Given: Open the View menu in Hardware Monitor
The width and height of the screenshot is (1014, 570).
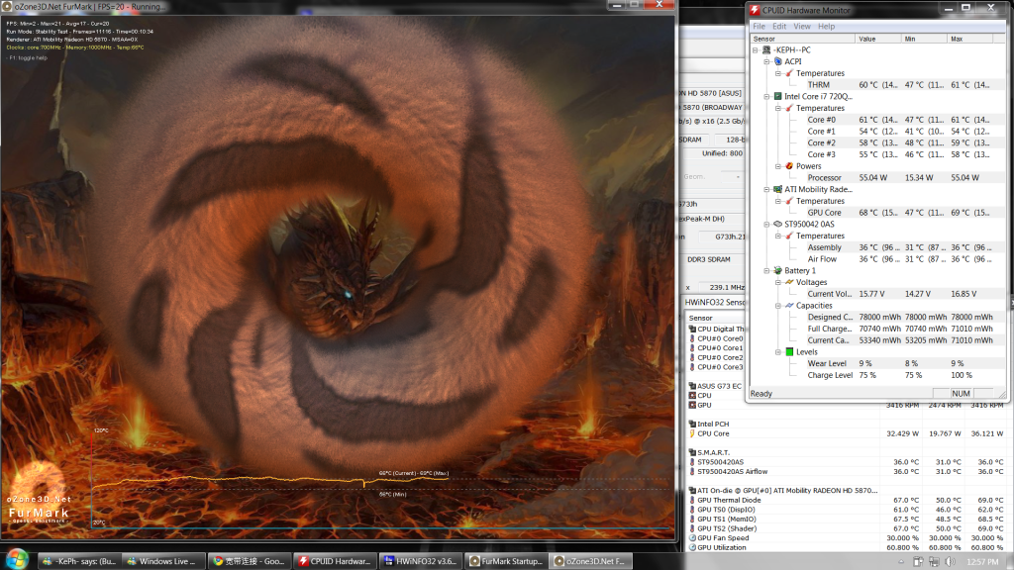Looking at the screenshot, I should [802, 27].
